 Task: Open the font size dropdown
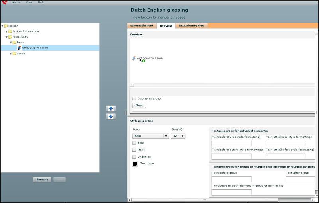coord(178,136)
